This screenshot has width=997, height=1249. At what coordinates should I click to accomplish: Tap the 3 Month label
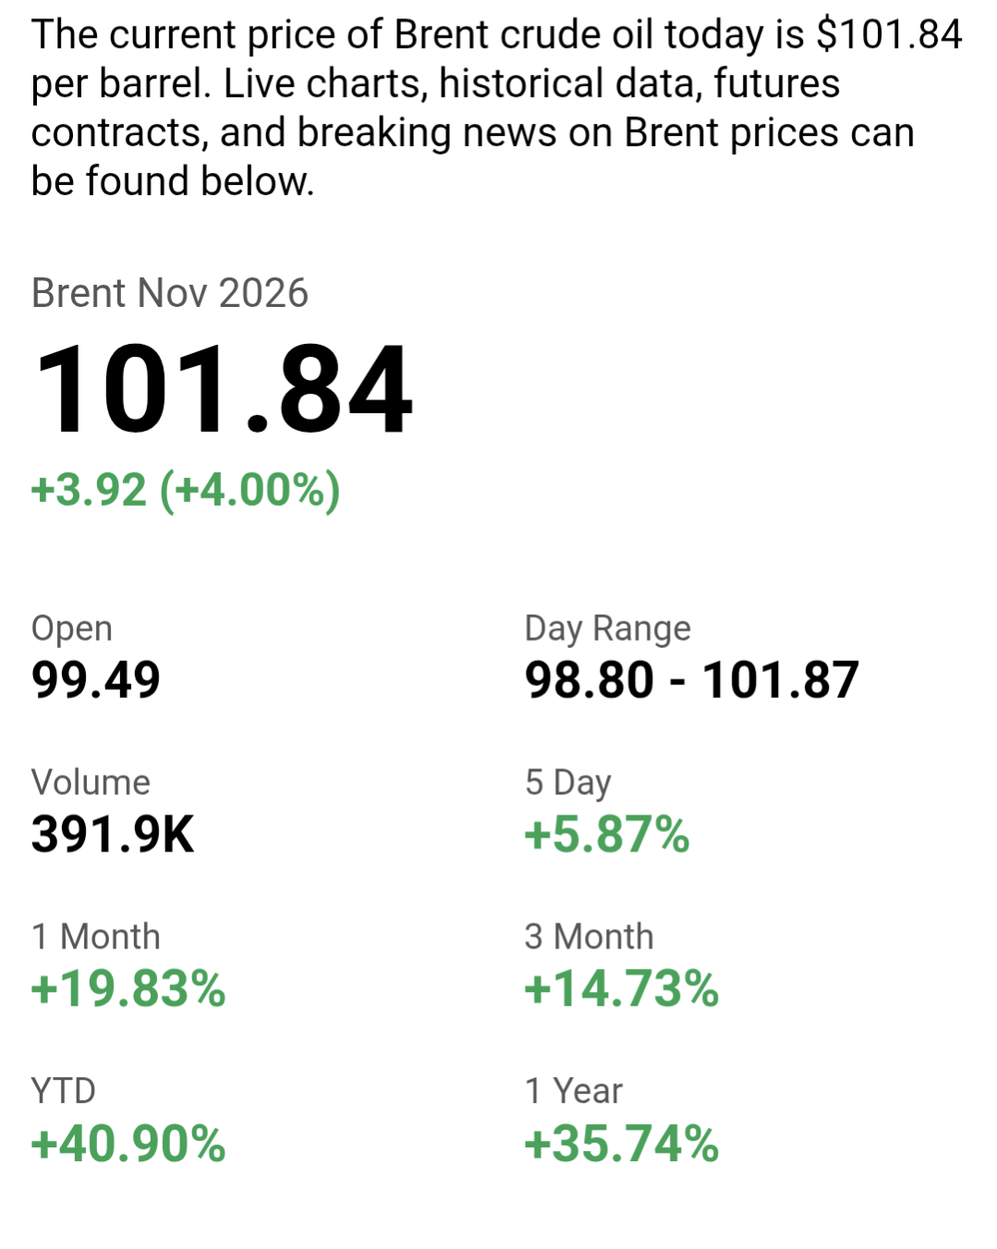point(590,937)
